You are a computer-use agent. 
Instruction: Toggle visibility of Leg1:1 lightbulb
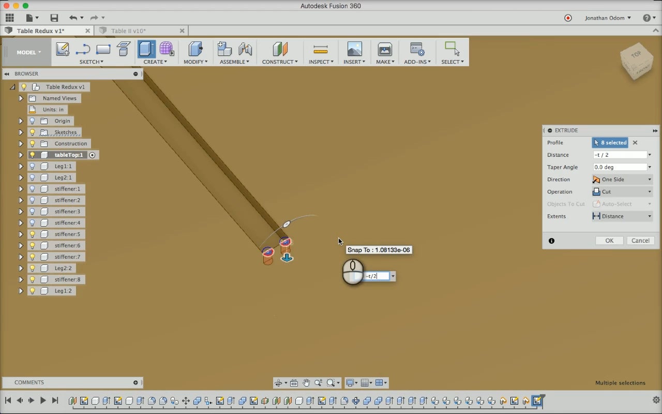click(x=32, y=166)
